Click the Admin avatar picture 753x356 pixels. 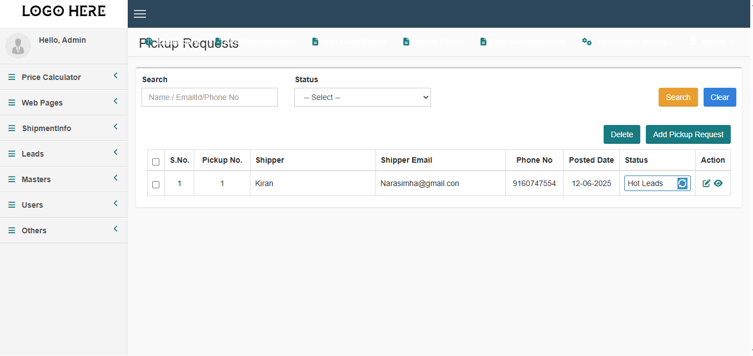click(x=18, y=46)
